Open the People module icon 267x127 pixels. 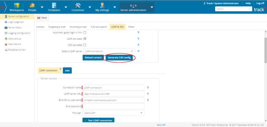[32, 5]
